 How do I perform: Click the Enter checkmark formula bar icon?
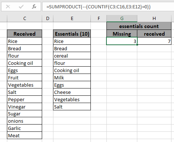pyautogui.click(x=21, y=7)
